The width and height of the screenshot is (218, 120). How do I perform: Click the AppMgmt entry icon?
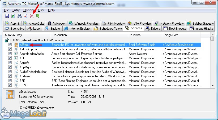16,67
